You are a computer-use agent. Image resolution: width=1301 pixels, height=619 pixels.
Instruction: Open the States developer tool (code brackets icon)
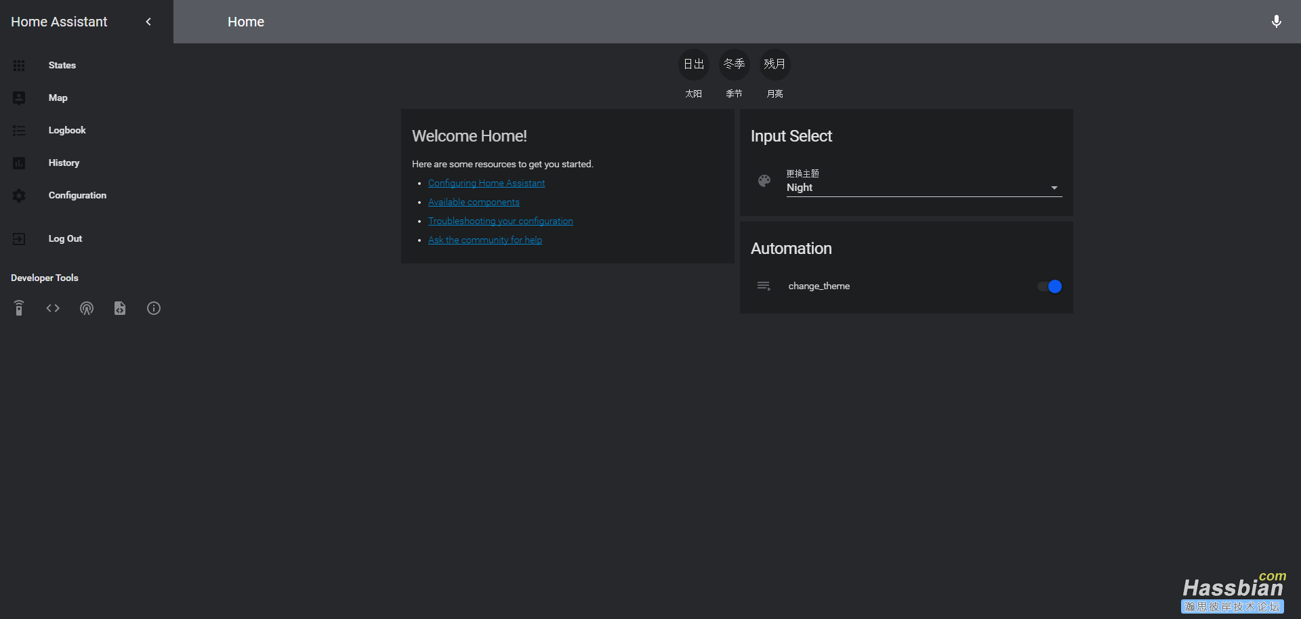53,308
